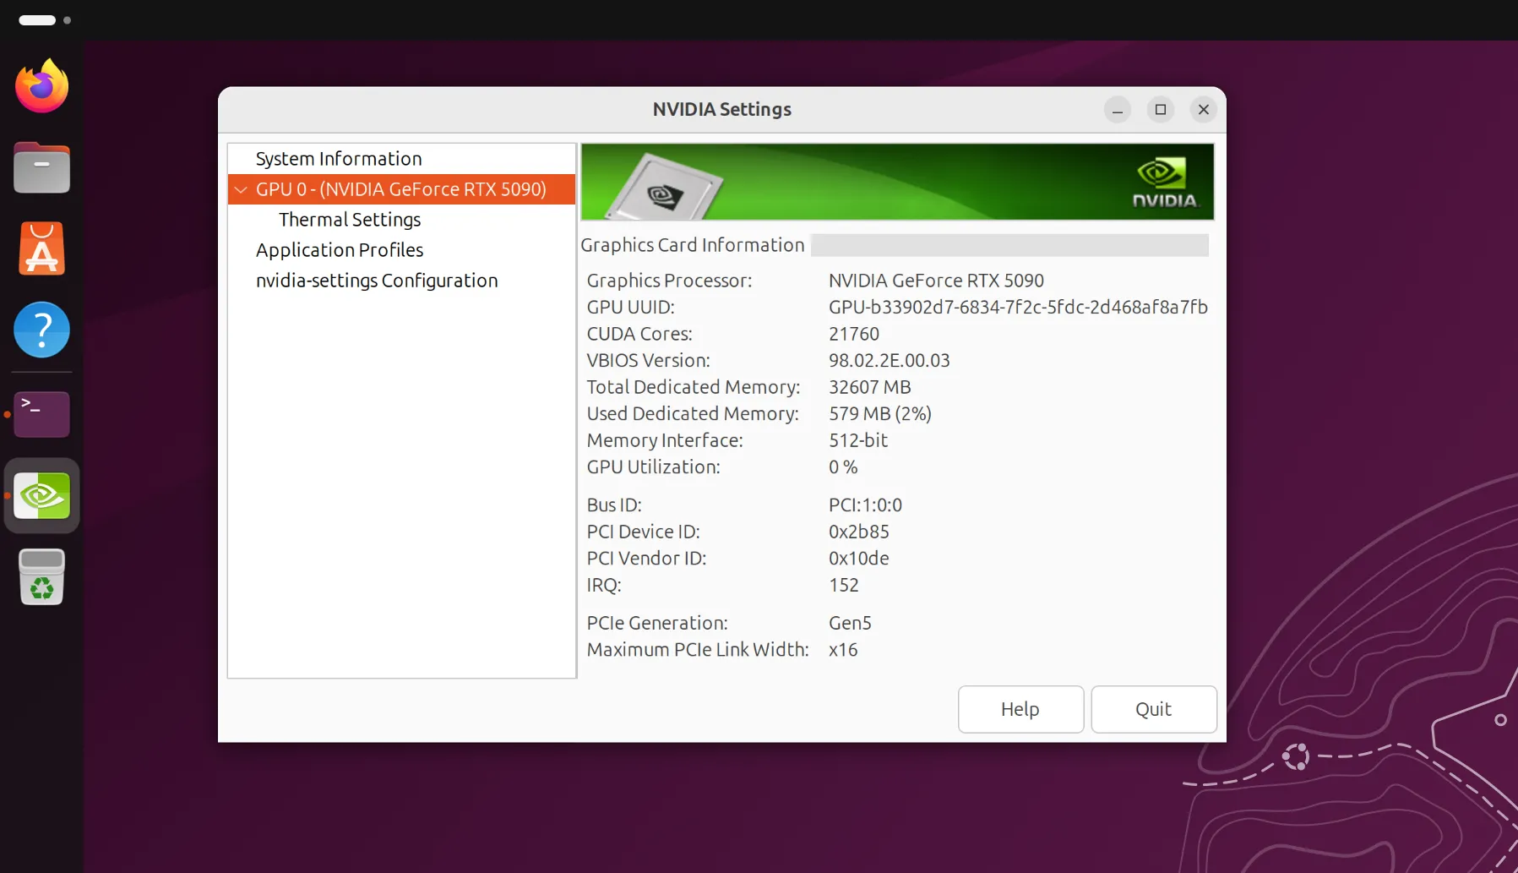Select System Information in sidebar
1518x873 pixels.
(x=338, y=159)
